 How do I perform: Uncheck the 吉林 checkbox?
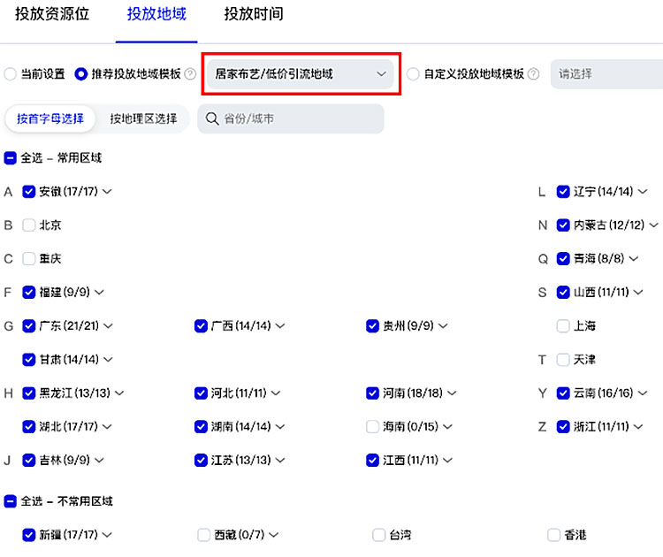[29, 460]
